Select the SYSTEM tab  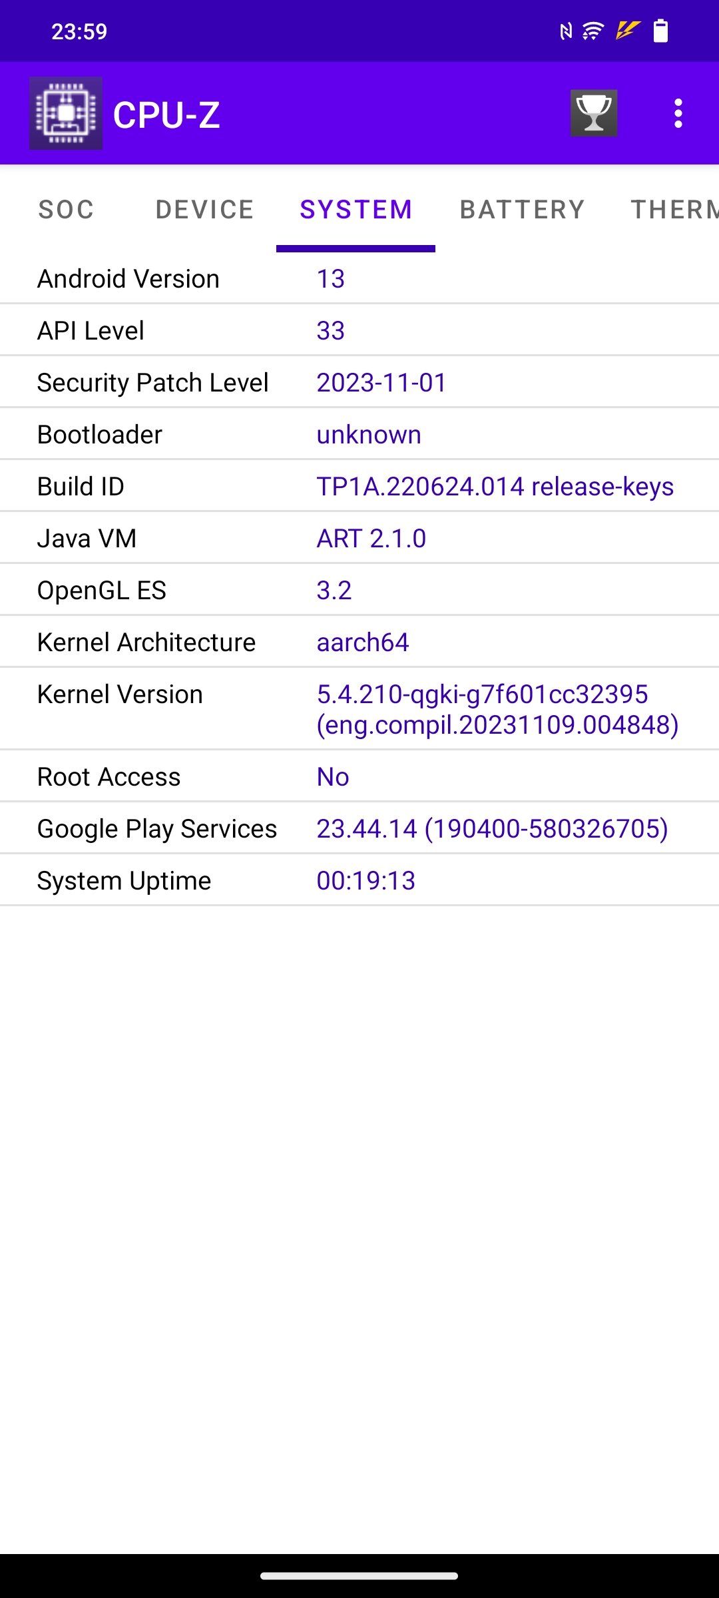pos(356,210)
